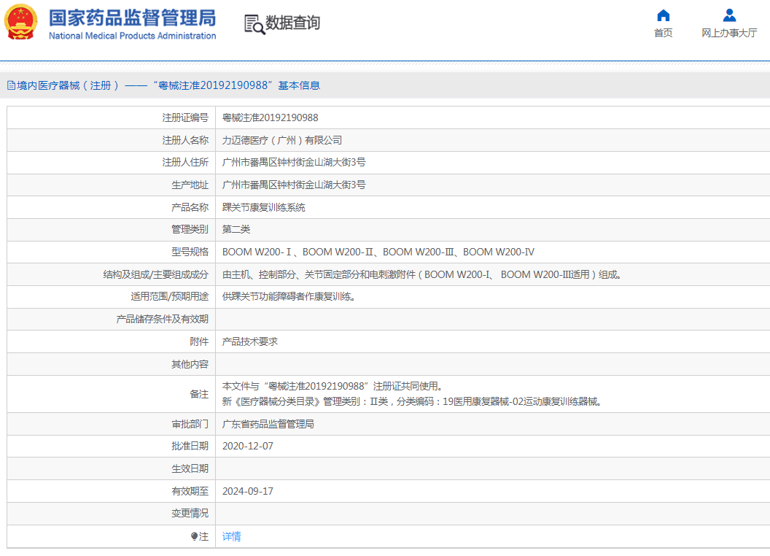This screenshot has height=556, width=770.
Task: Click structure composition text starting 由主机
Action: click(x=422, y=275)
